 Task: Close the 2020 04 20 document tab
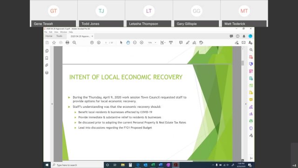tap(92, 36)
